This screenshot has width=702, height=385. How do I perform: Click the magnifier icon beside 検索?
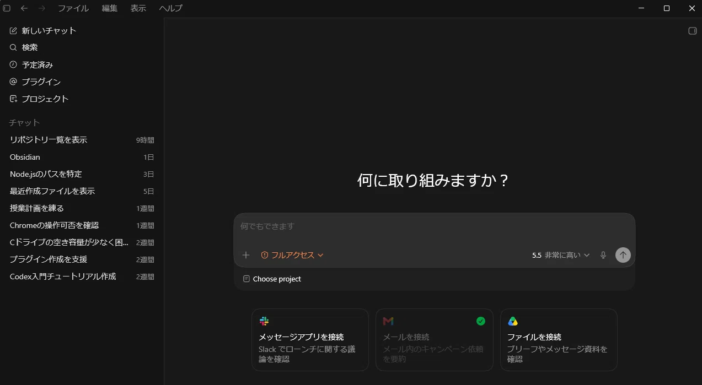click(x=14, y=47)
